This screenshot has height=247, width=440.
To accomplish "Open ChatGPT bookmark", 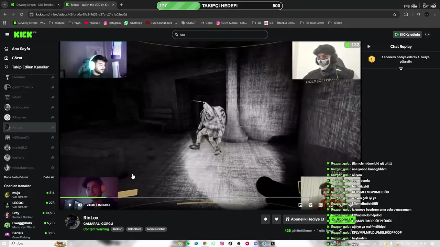I will point(189,23).
